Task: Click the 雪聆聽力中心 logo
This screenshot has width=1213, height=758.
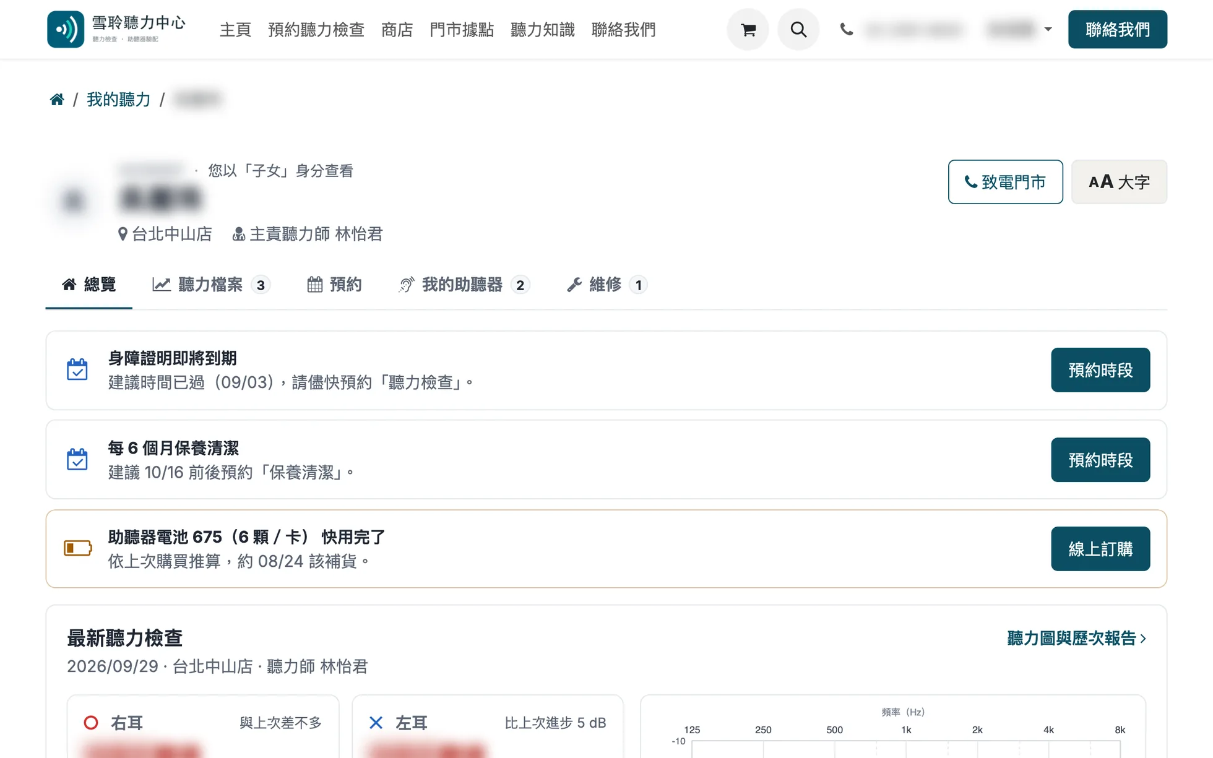Action: [x=117, y=29]
